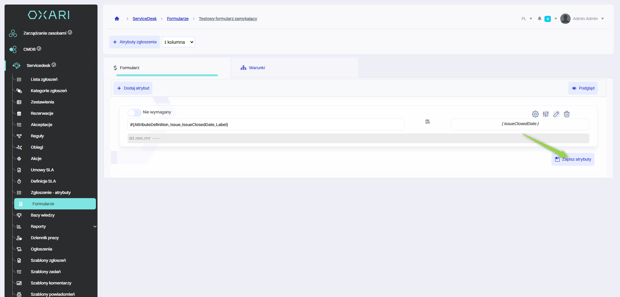Open the '1 kolumna' column dropdown
The width and height of the screenshot is (620, 297).
179,42
